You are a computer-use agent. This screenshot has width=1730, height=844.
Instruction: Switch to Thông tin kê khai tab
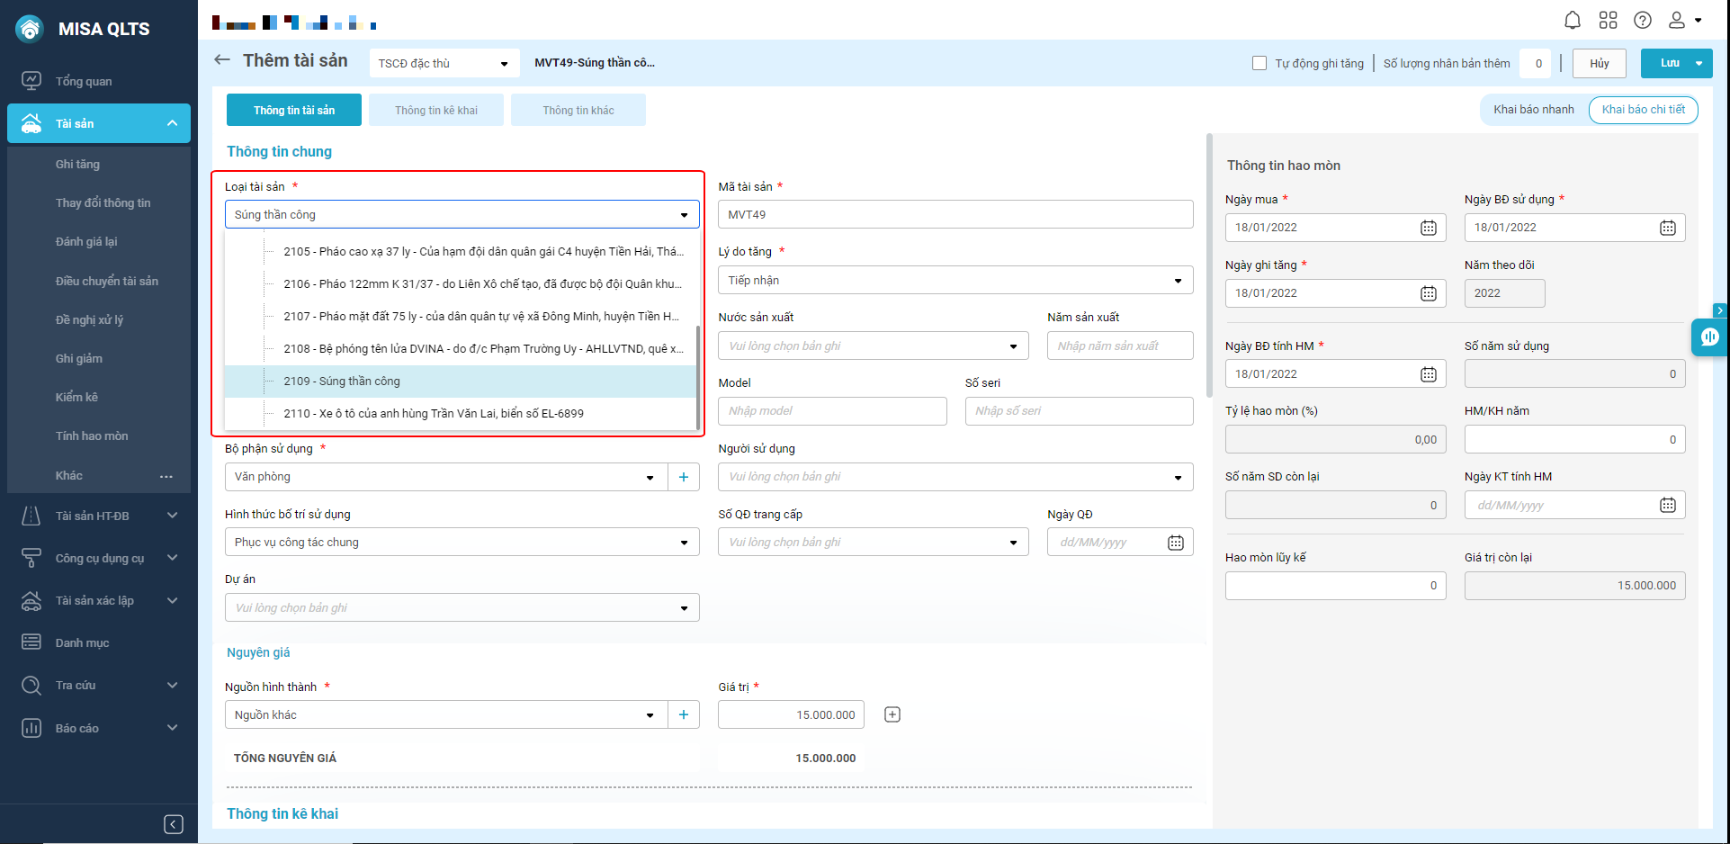click(436, 111)
